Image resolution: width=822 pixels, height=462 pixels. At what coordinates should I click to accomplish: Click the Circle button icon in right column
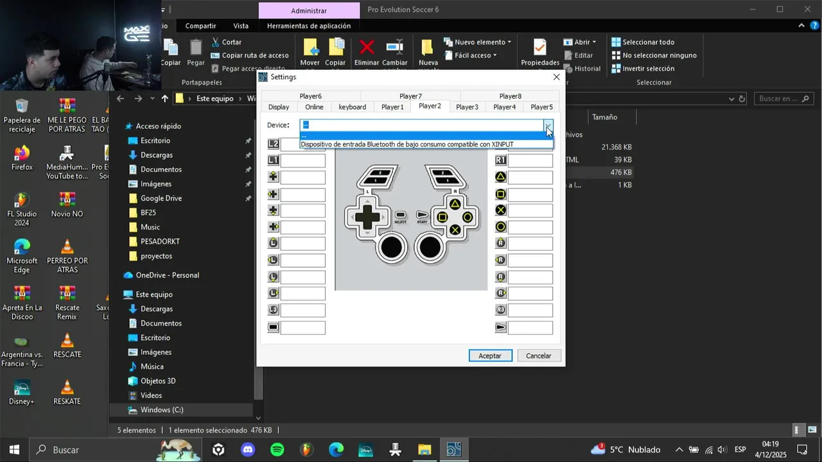point(501,227)
